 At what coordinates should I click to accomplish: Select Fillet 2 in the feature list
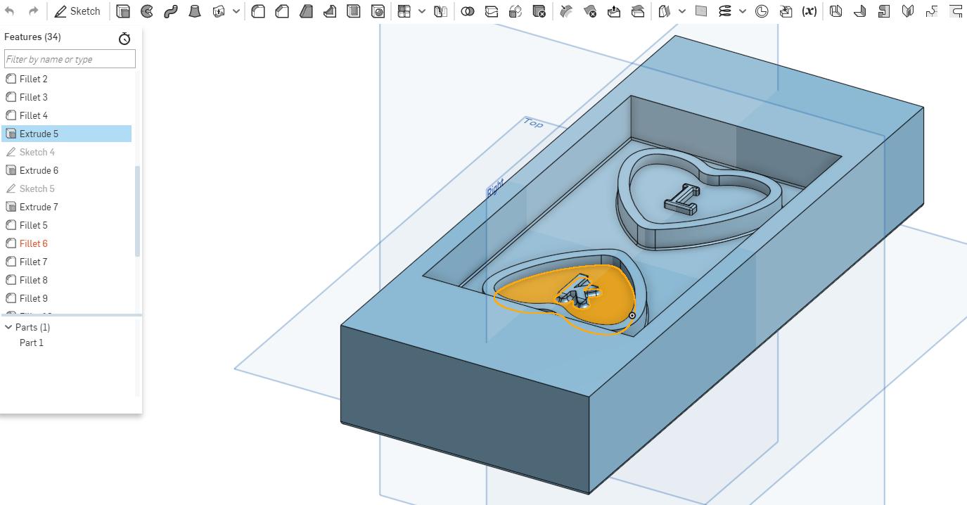pos(67,79)
